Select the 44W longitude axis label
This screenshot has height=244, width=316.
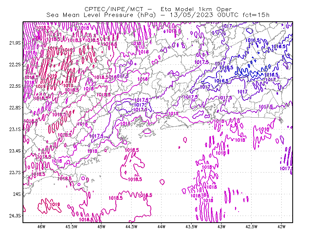tap(162, 227)
